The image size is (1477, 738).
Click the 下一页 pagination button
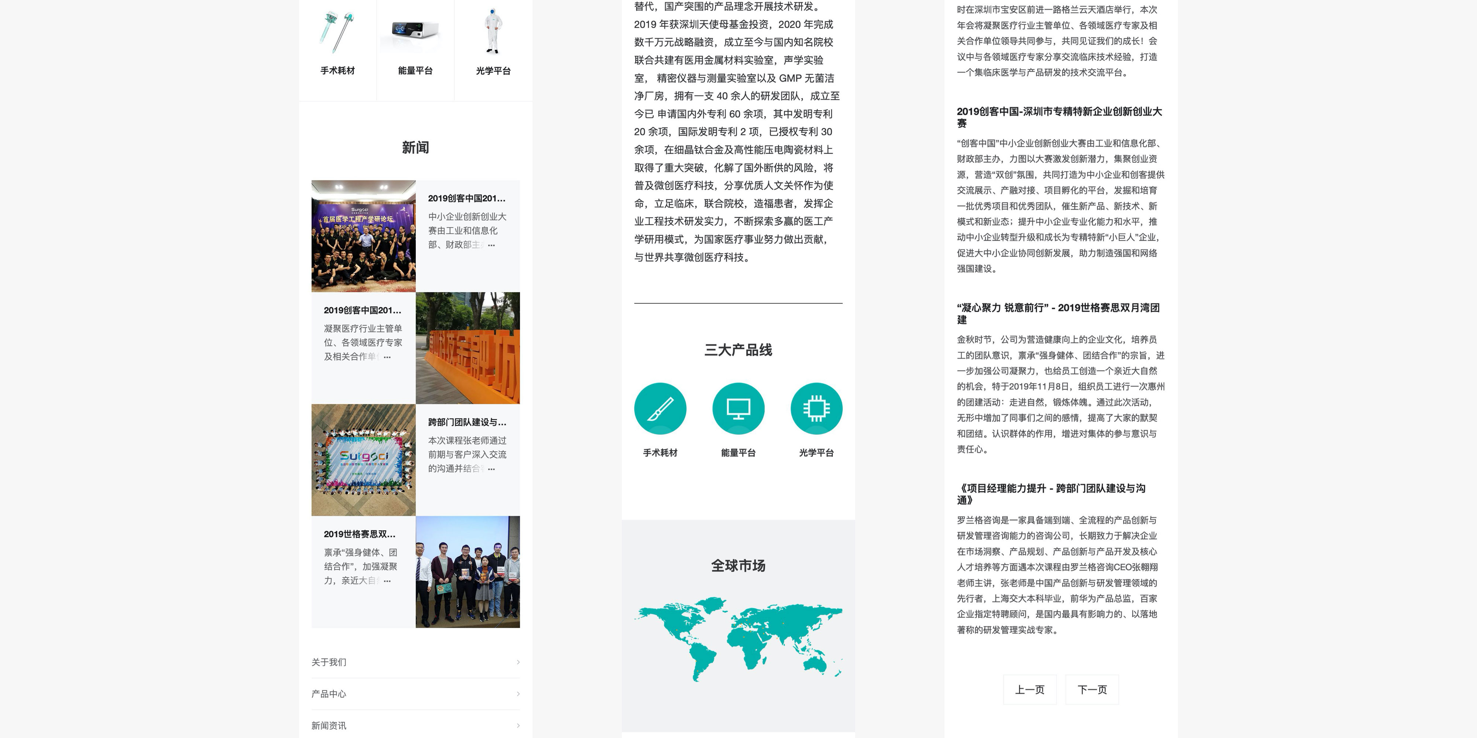pos(1092,690)
